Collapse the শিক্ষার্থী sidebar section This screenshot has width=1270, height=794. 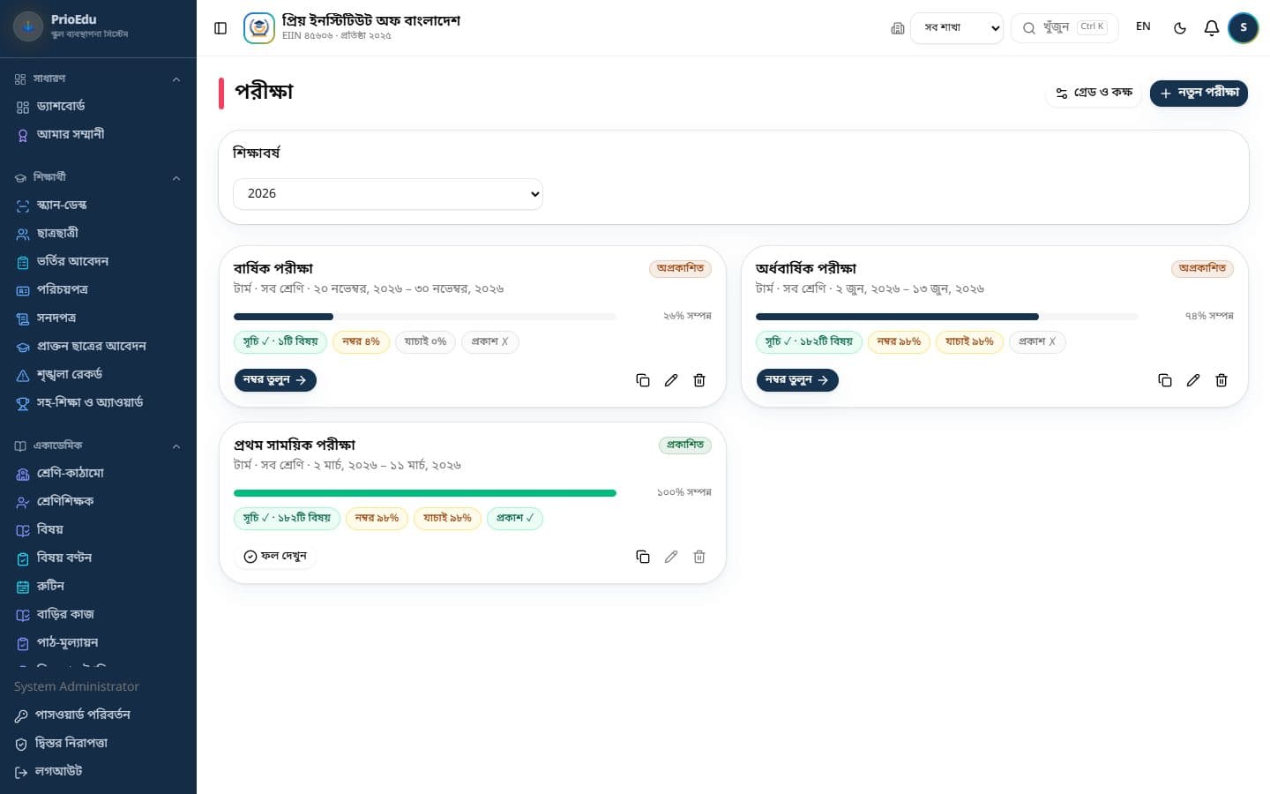pyautogui.click(x=176, y=177)
